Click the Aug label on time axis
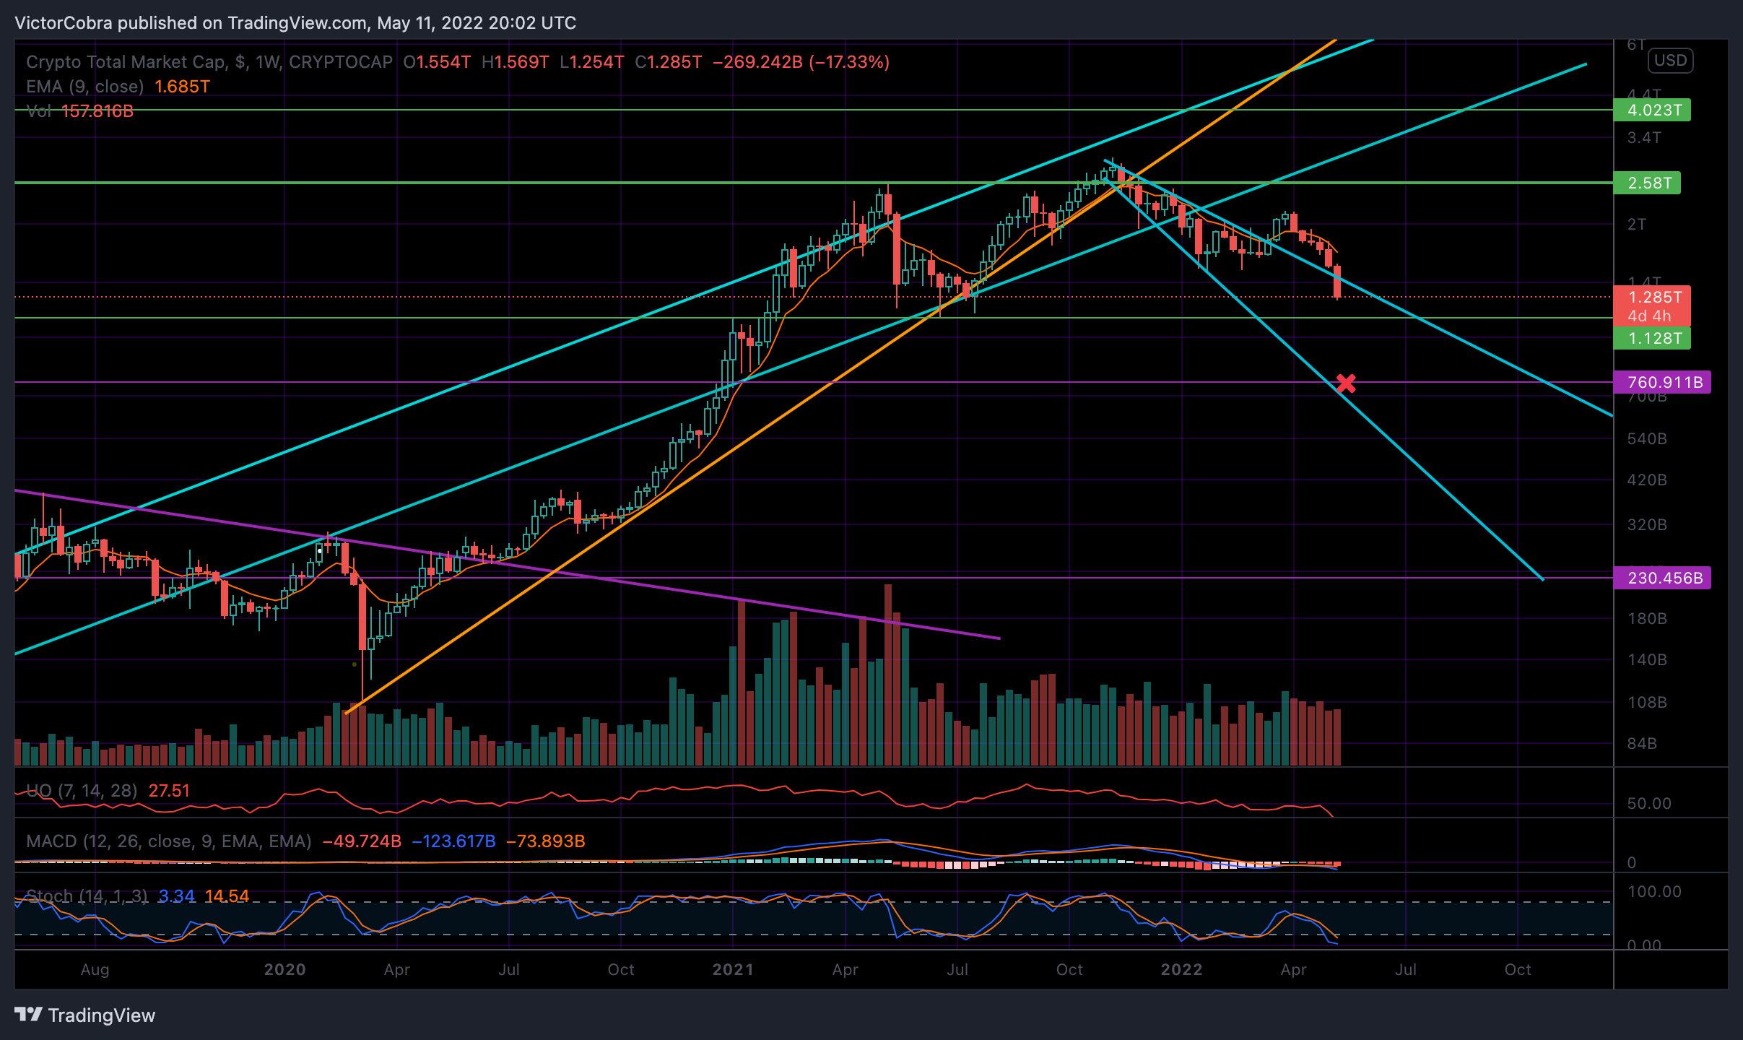Image resolution: width=1743 pixels, height=1040 pixels. click(95, 969)
